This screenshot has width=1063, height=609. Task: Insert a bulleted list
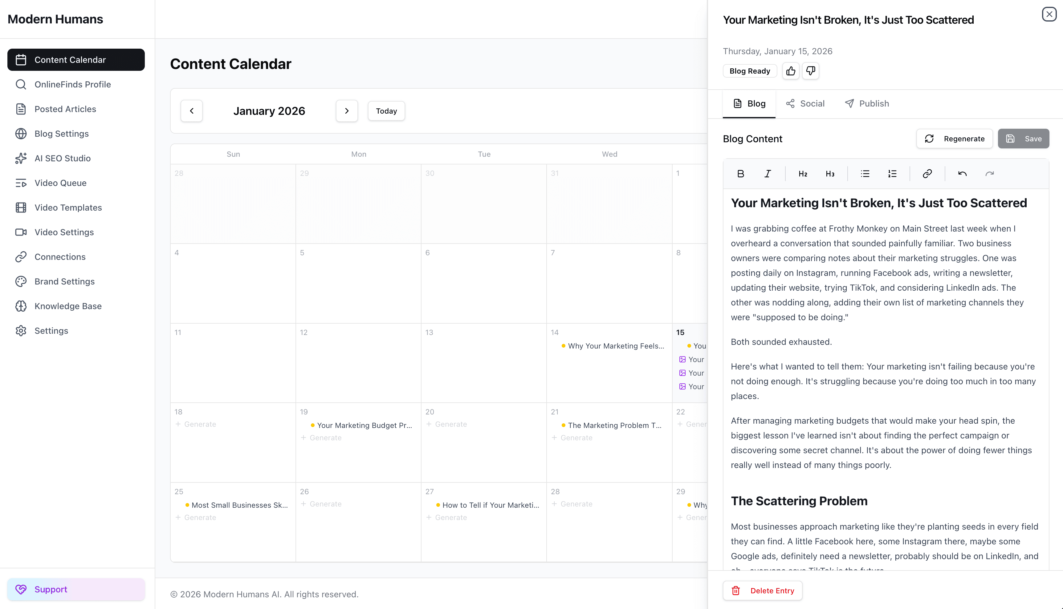point(865,174)
